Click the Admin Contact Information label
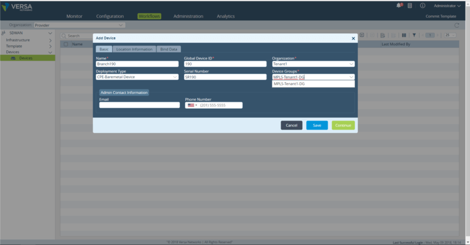Viewport: 470px width, 245px height. (124, 93)
